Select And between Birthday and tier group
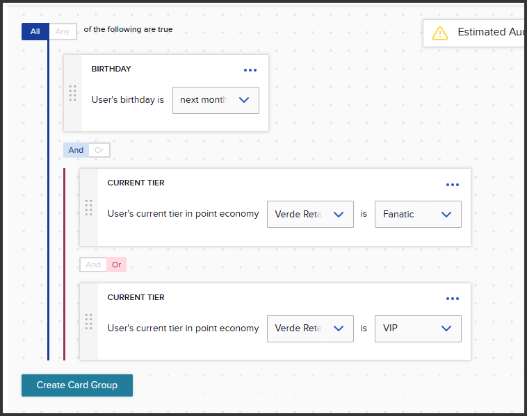527x416 pixels. 76,150
